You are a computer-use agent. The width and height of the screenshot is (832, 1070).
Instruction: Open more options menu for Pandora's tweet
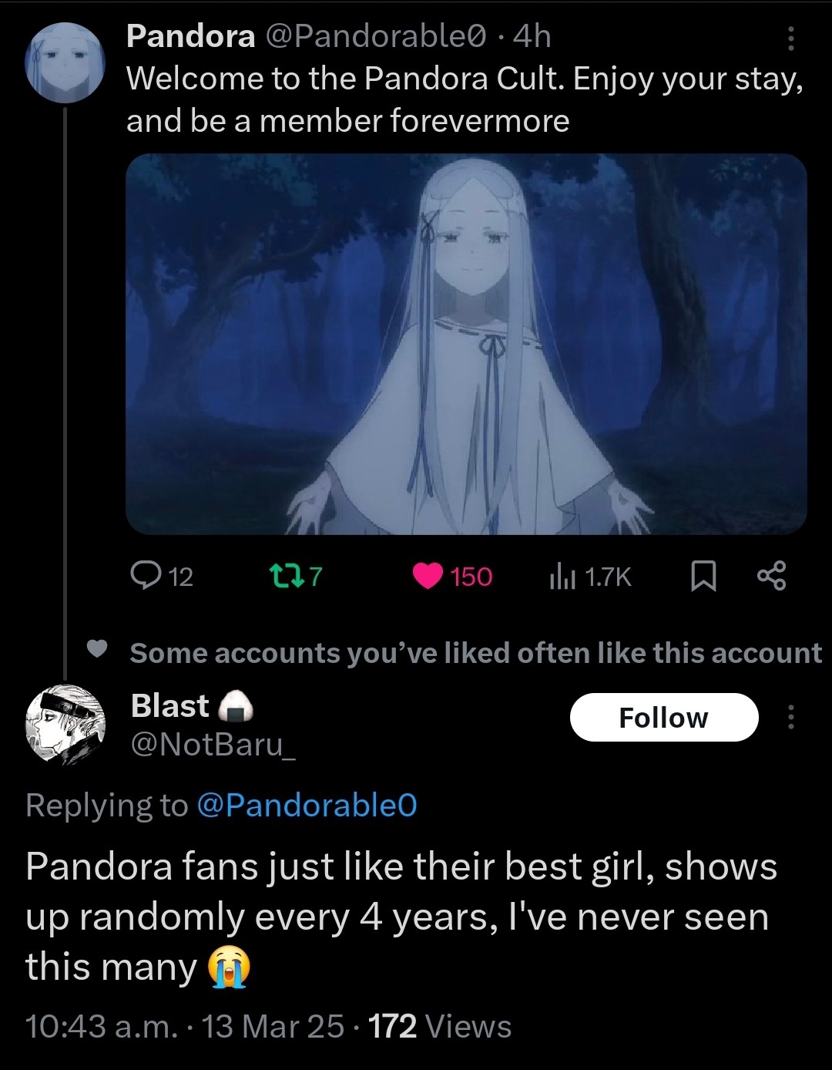point(790,39)
